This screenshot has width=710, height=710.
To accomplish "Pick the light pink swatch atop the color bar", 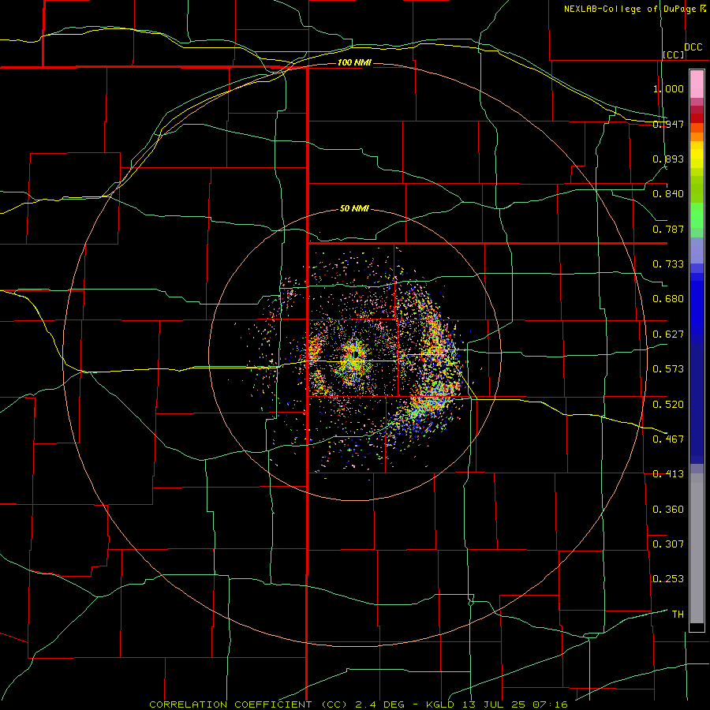I will click(697, 84).
